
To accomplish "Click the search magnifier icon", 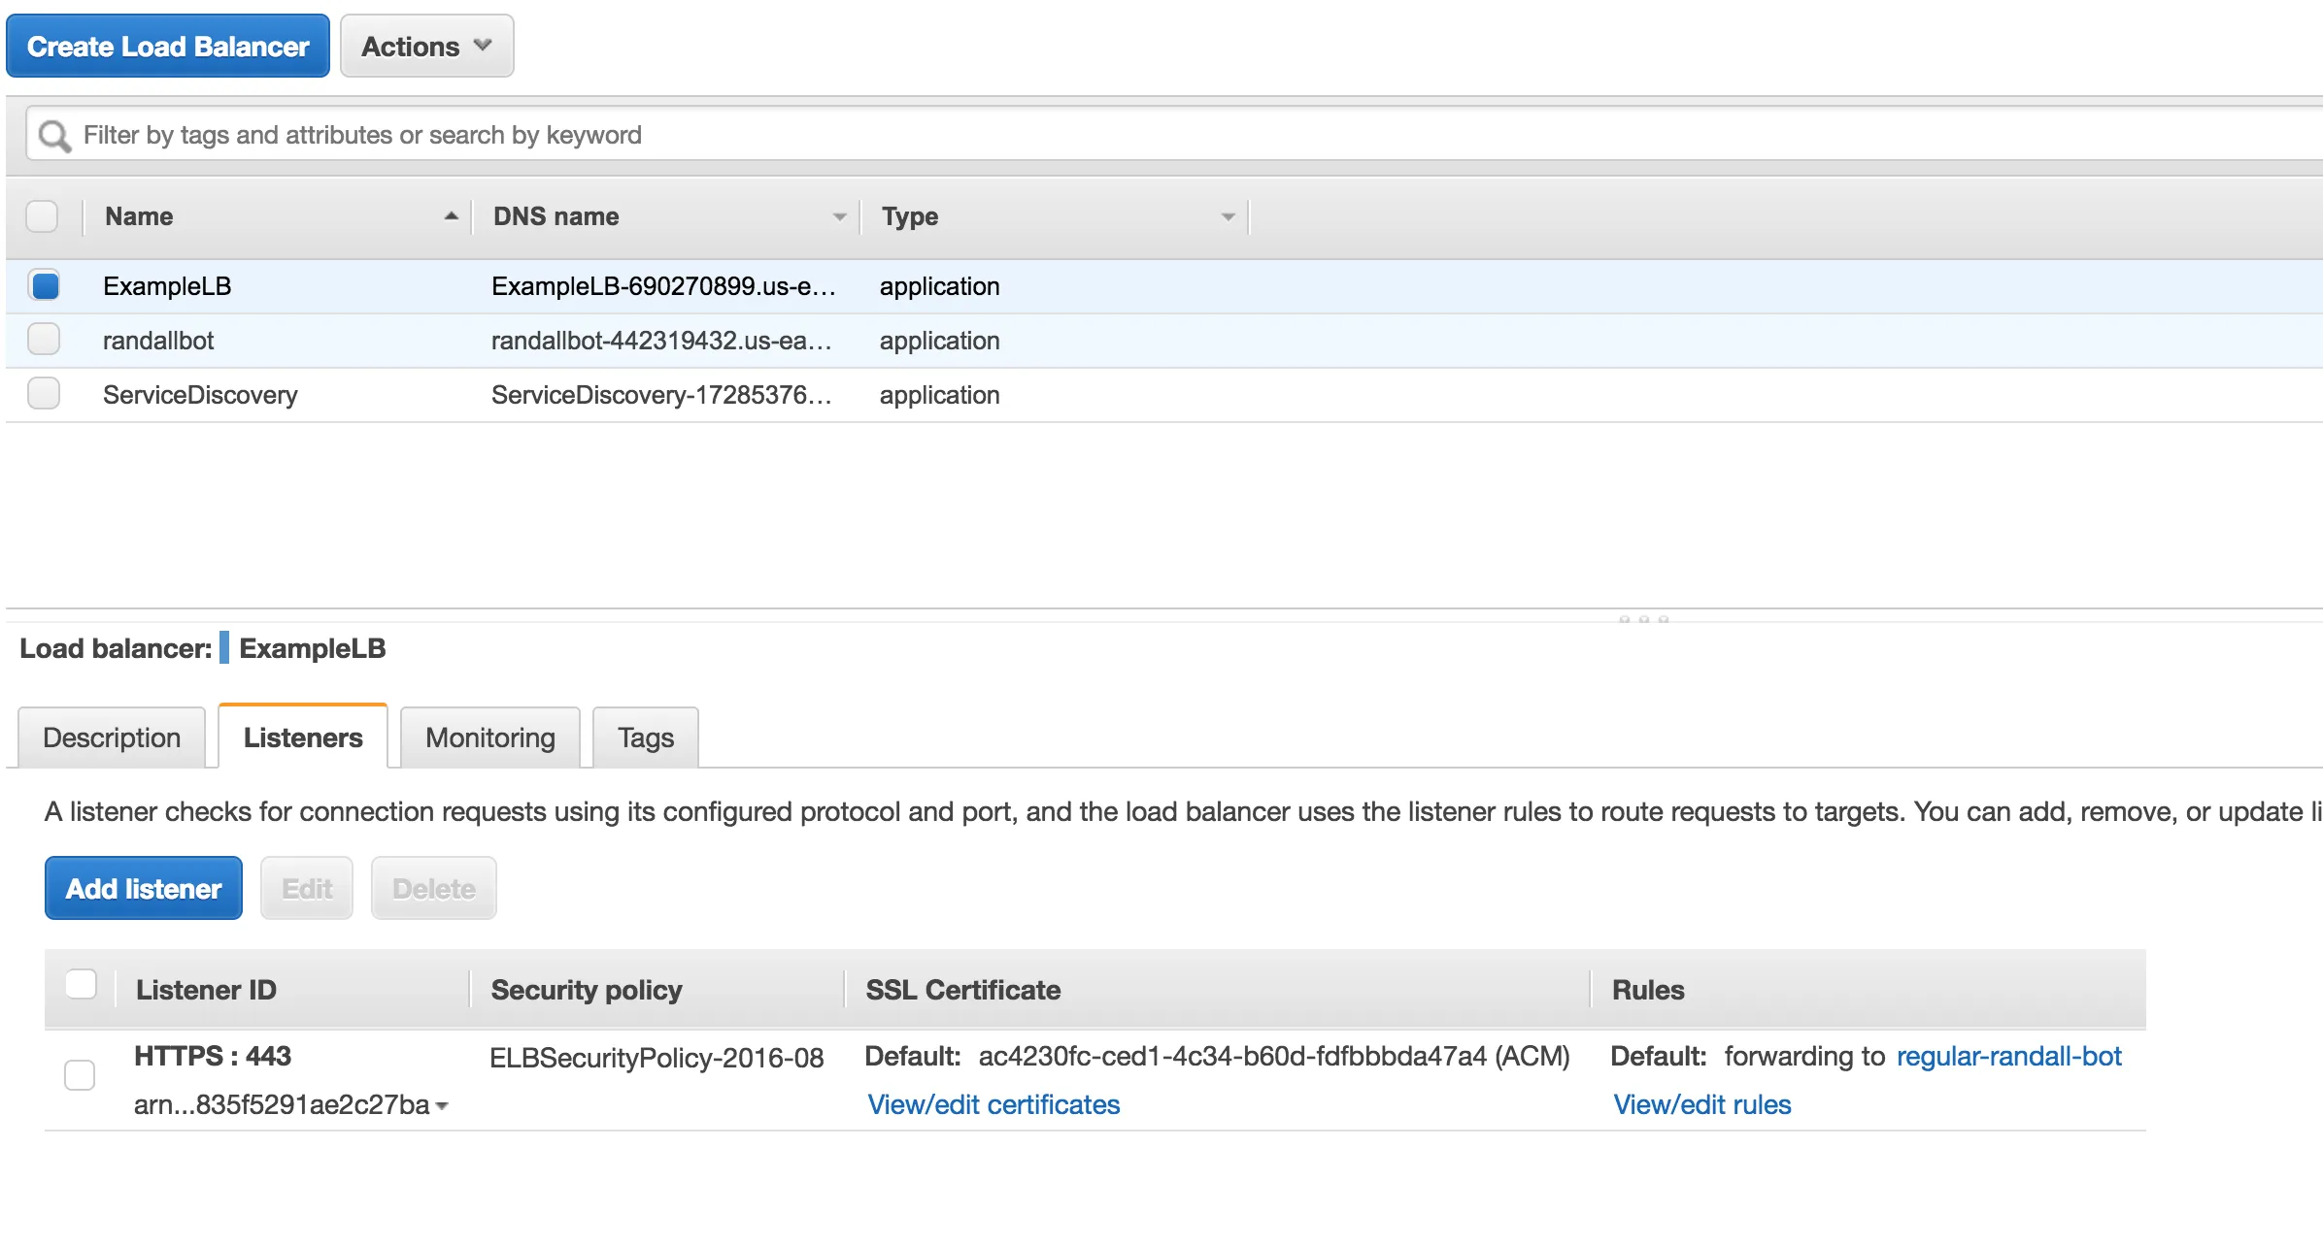I will click(x=54, y=136).
